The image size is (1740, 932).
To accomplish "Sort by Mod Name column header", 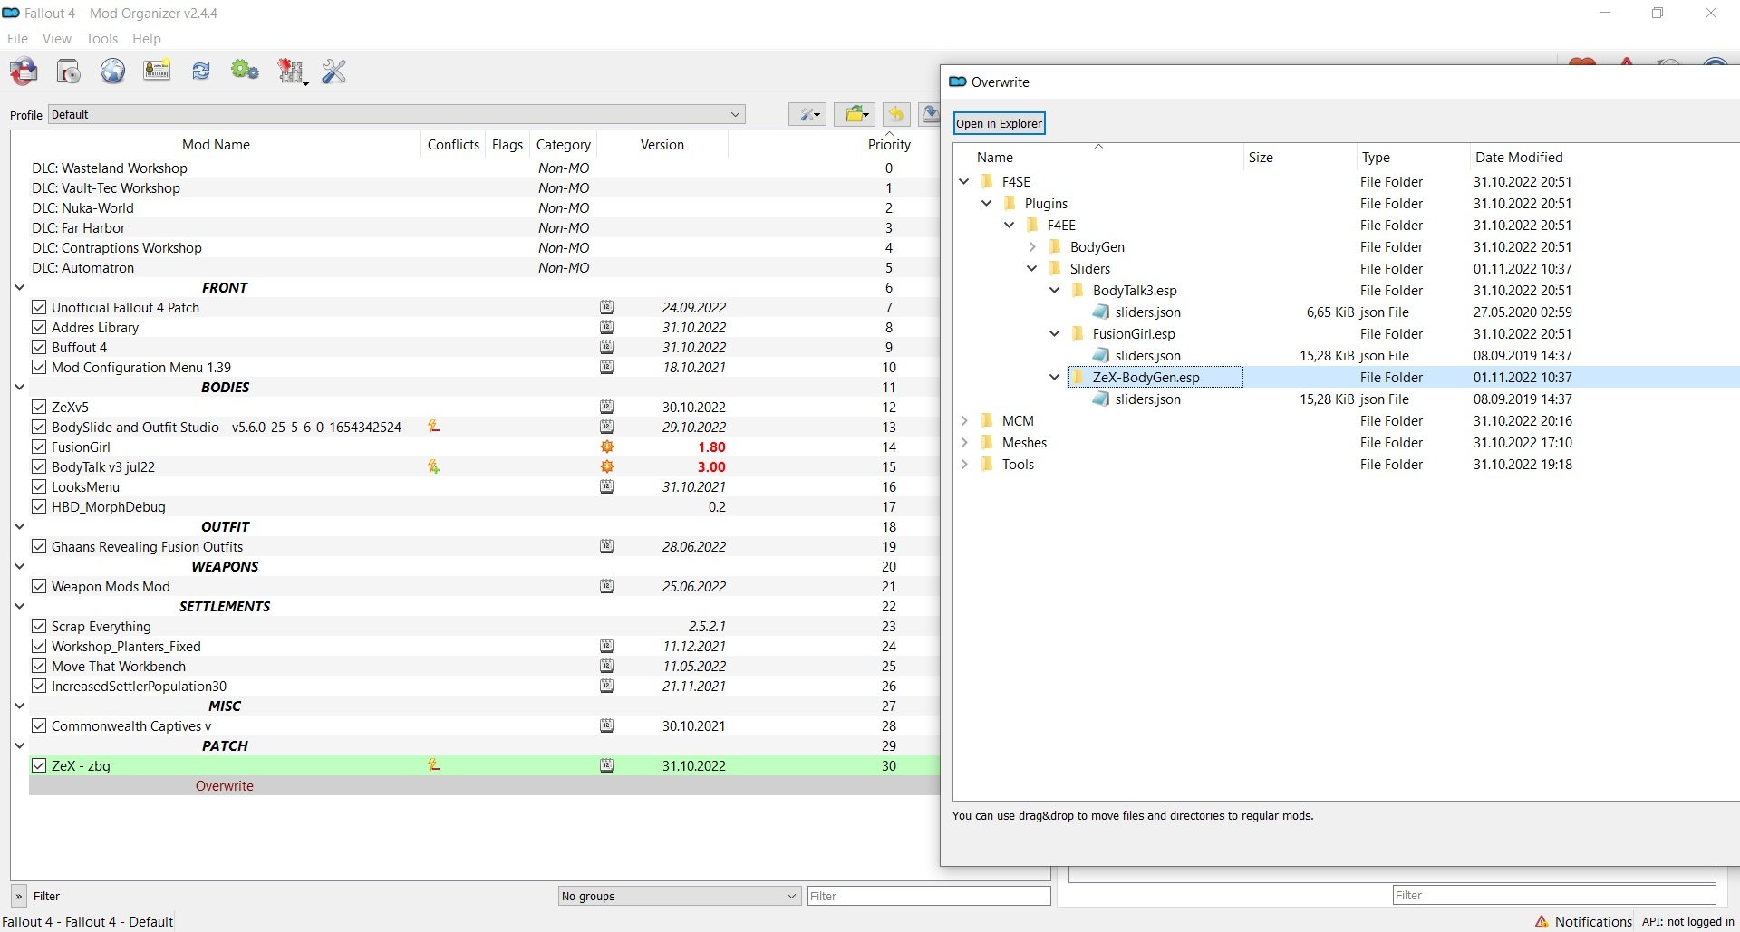I will pyautogui.click(x=216, y=144).
